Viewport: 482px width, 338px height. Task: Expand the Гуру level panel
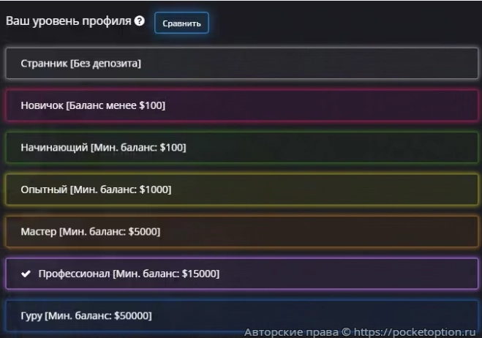(x=241, y=315)
